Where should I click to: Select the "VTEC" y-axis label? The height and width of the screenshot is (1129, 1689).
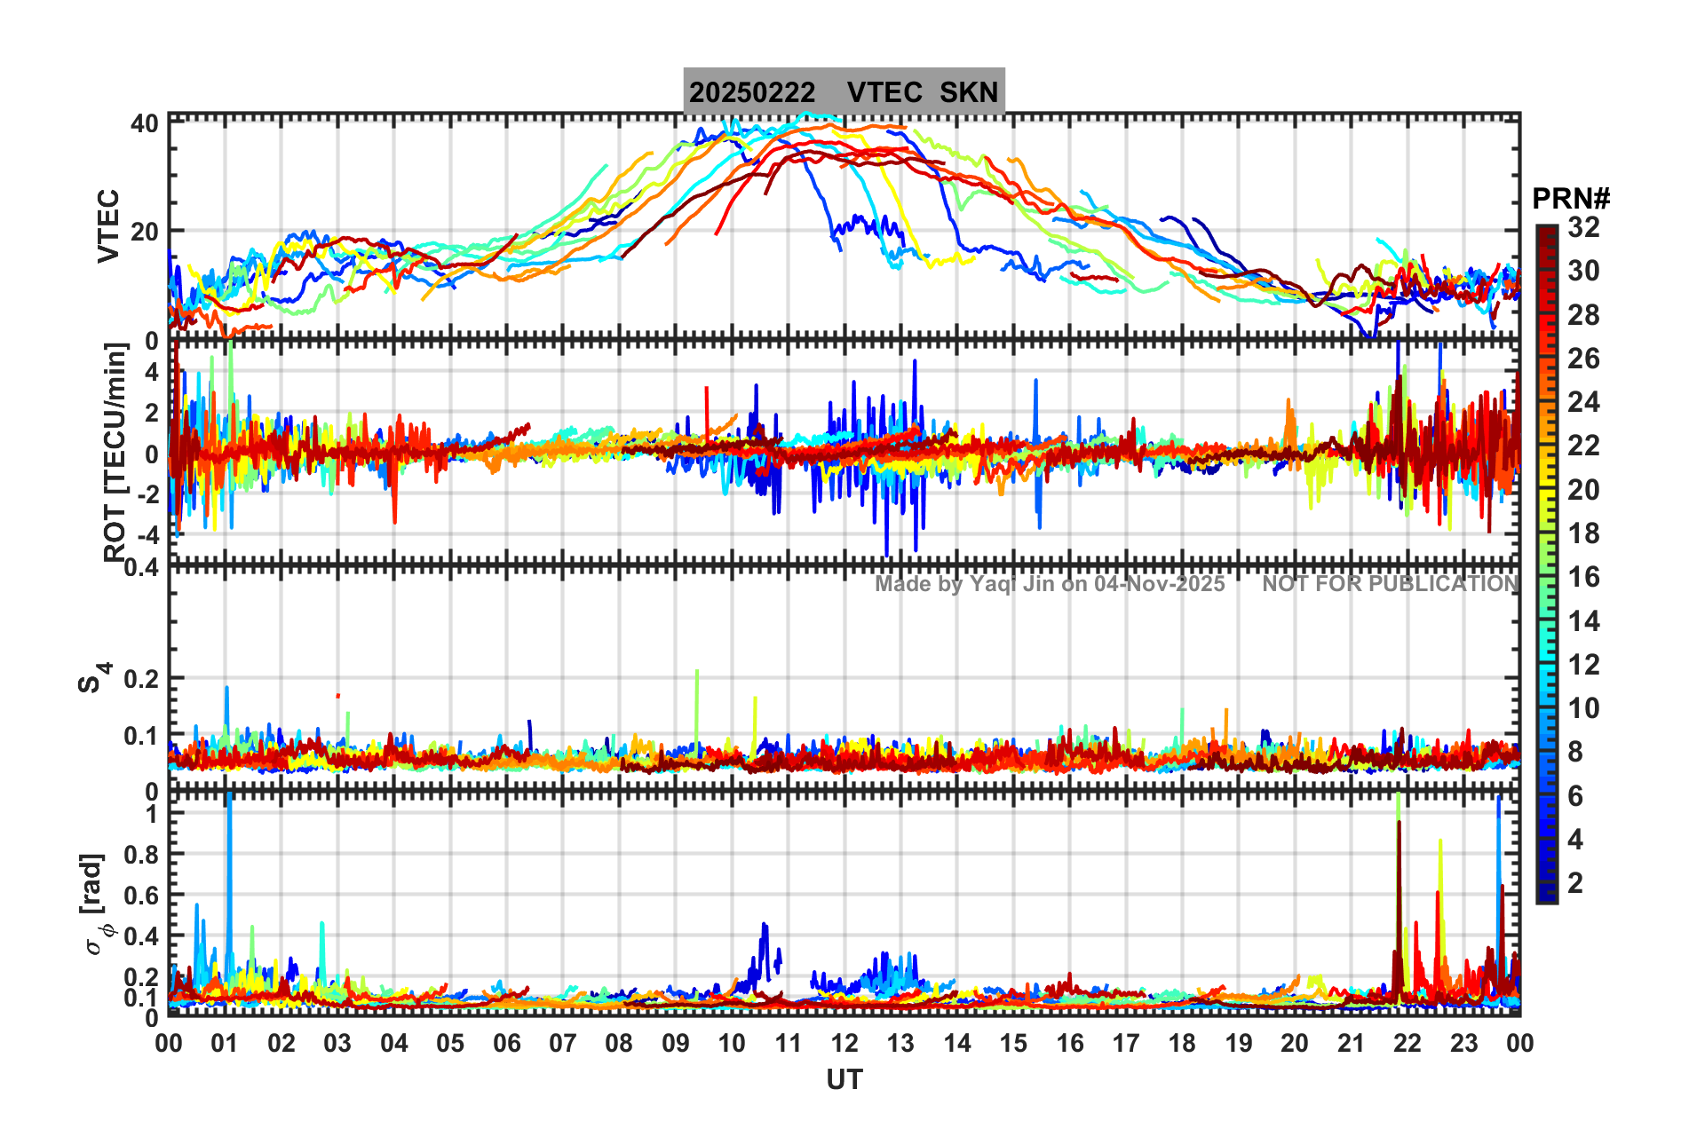point(108,225)
